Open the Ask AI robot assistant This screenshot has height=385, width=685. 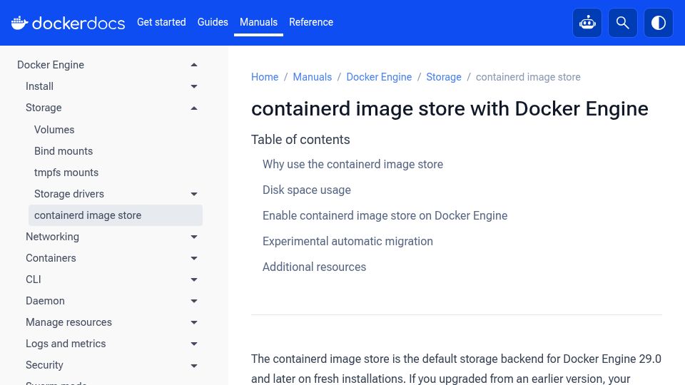tap(587, 23)
